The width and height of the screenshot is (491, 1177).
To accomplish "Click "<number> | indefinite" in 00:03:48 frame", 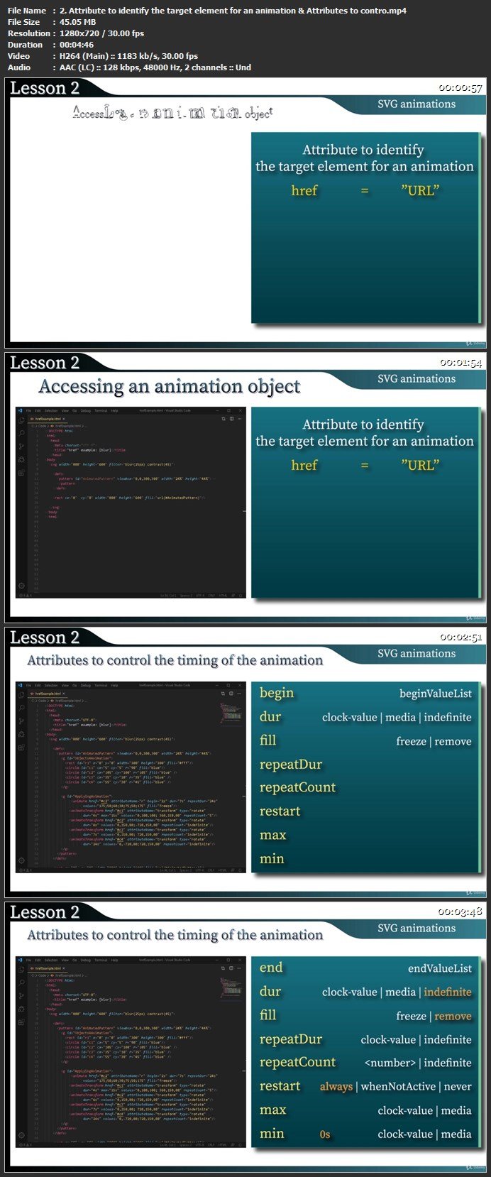I will tap(418, 1063).
